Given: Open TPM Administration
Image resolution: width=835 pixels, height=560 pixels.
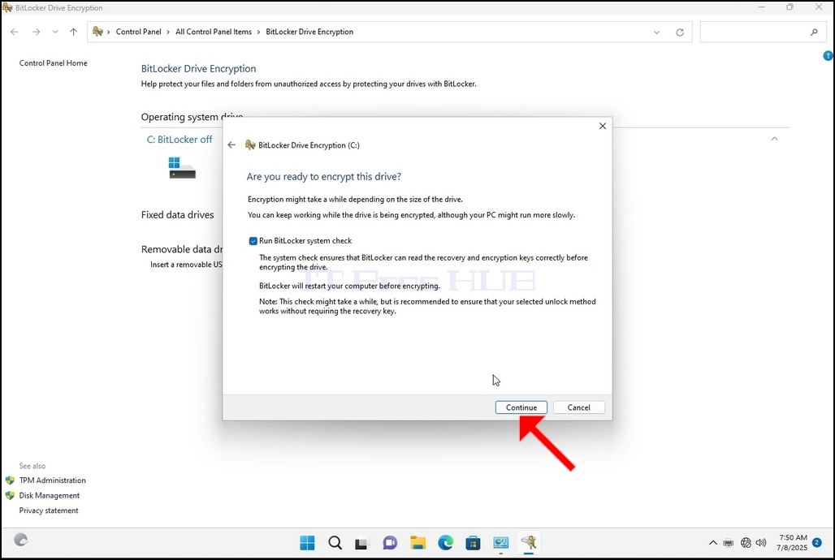Looking at the screenshot, I should (52, 480).
